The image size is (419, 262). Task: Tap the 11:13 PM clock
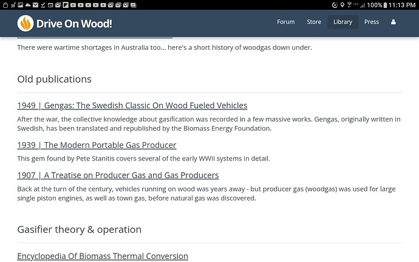(x=402, y=5)
